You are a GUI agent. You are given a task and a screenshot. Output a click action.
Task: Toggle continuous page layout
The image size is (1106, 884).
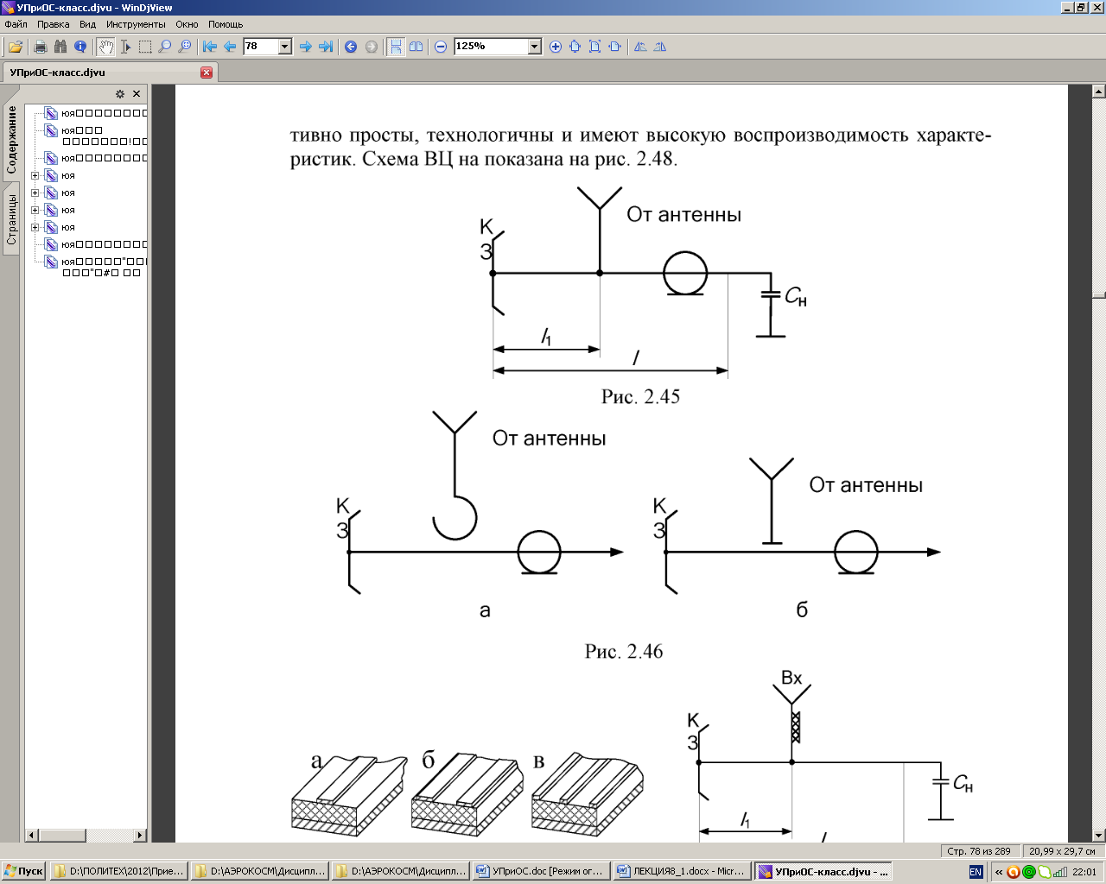(x=396, y=47)
